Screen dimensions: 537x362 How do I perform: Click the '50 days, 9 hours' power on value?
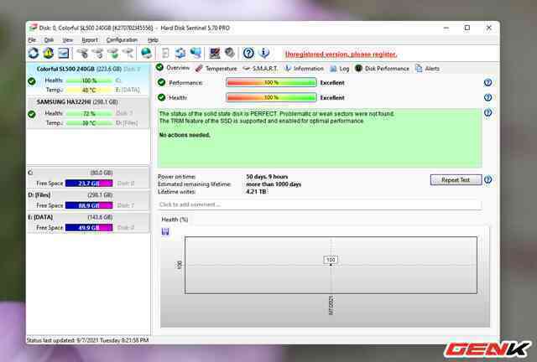click(267, 177)
